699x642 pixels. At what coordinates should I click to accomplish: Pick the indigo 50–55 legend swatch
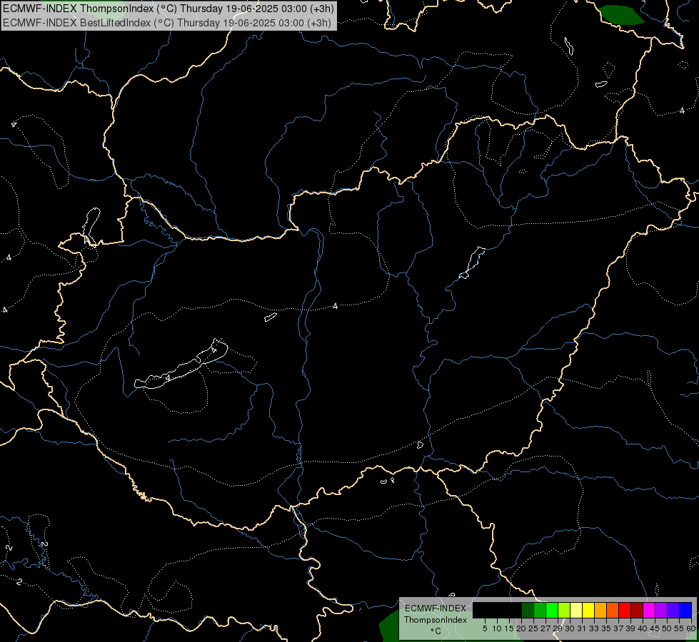673,611
